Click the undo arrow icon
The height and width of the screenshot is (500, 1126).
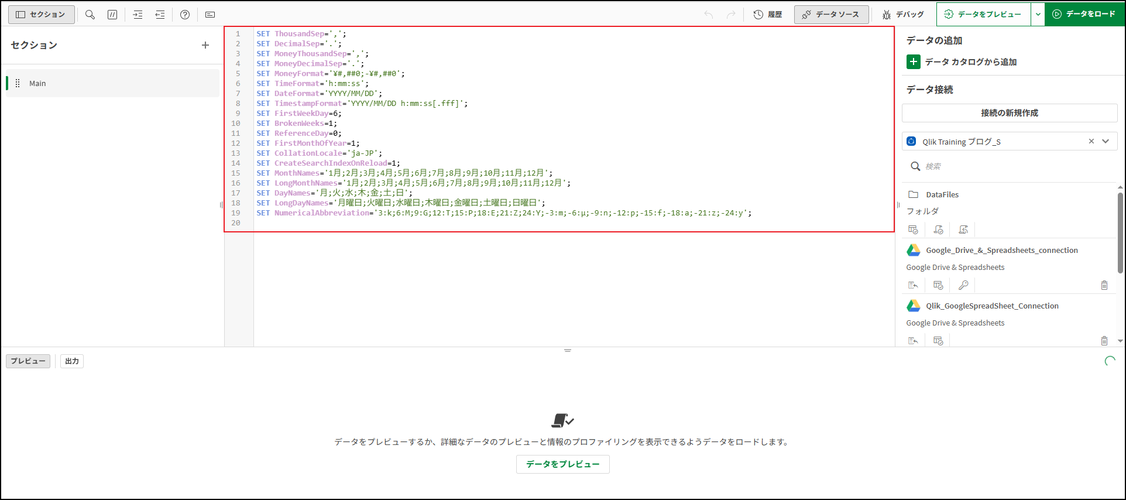[709, 15]
